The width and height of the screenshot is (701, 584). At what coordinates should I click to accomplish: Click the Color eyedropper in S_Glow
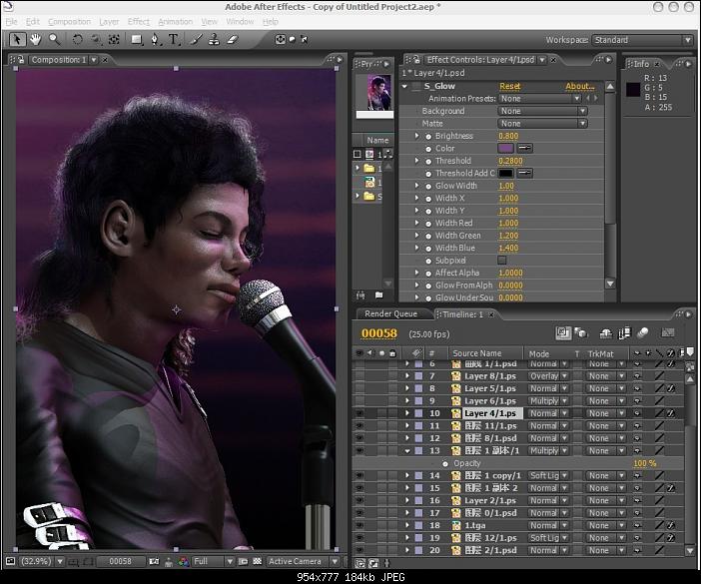[x=525, y=148]
